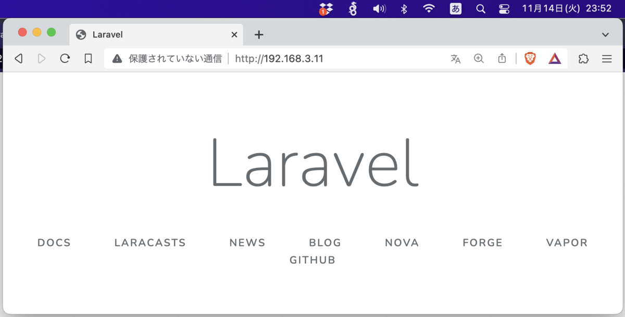Switch Japanese input source indicator
This screenshot has width=625, height=317.
click(x=456, y=8)
